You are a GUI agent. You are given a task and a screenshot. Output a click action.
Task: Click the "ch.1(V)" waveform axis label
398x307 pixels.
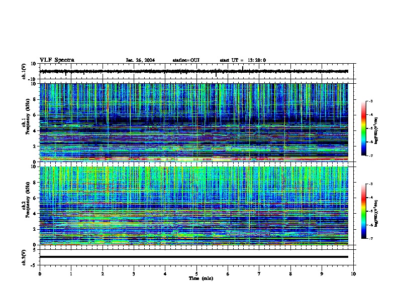pos(24,71)
